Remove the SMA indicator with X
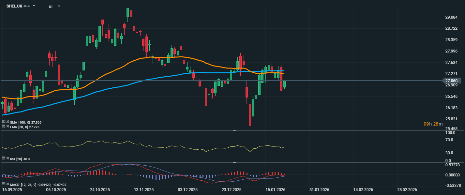The height and width of the screenshot is (195, 465). (7, 122)
